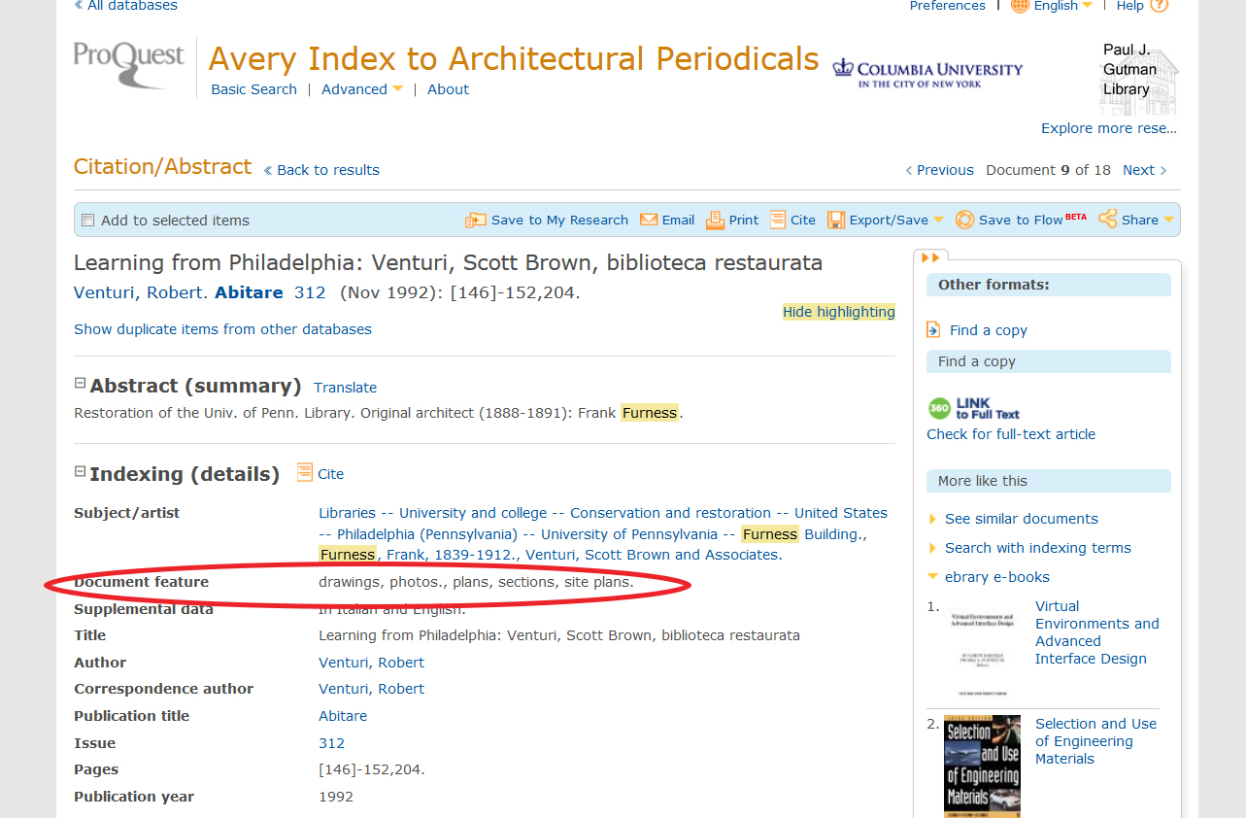
Task: Click Explore more resources link
Action: [1109, 128]
